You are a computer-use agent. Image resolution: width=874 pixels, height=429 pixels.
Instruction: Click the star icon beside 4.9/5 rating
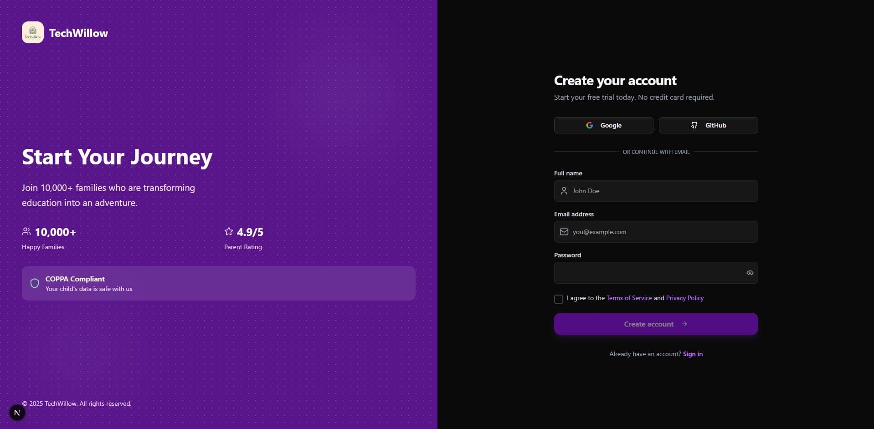click(x=228, y=231)
